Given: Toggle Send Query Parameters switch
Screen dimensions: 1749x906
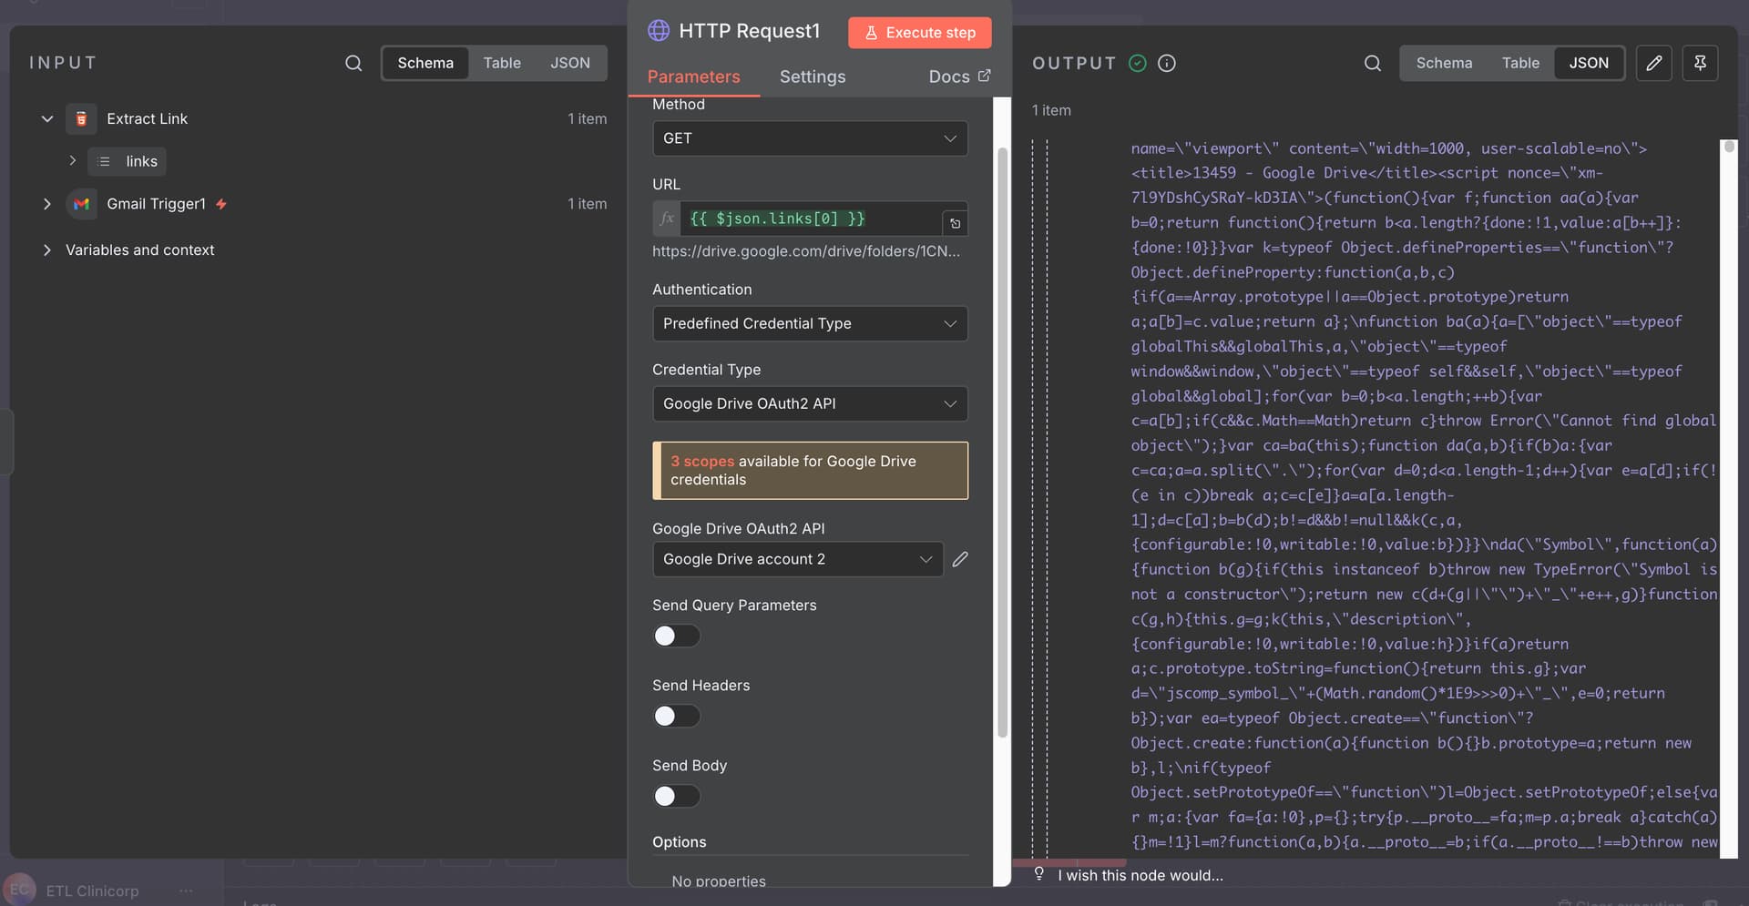Looking at the screenshot, I should tap(676, 636).
